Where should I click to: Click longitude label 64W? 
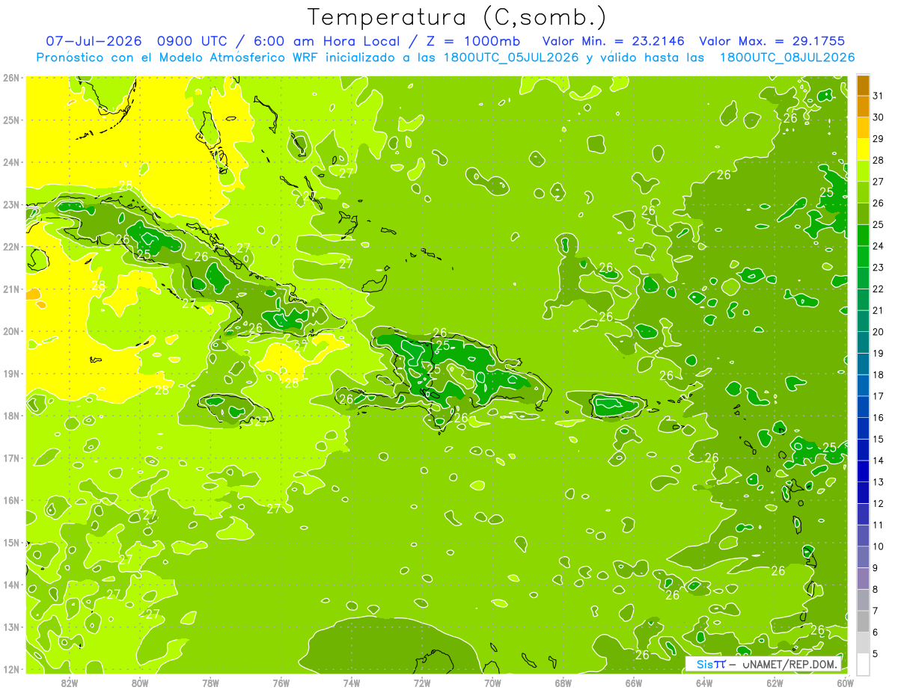click(704, 683)
